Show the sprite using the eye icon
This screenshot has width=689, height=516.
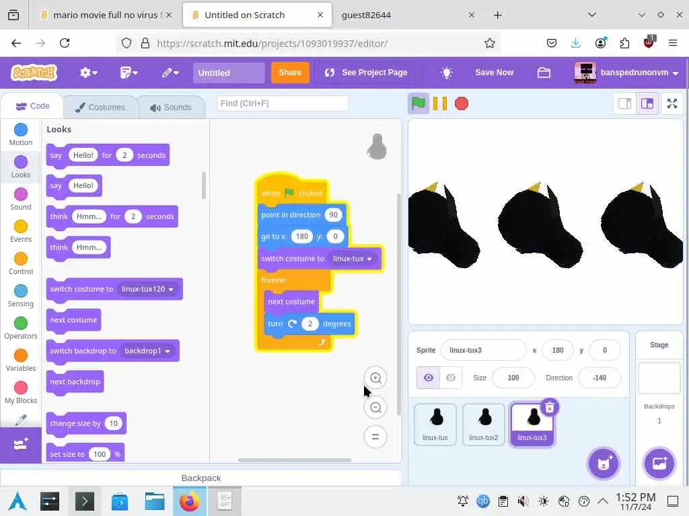pyautogui.click(x=428, y=378)
